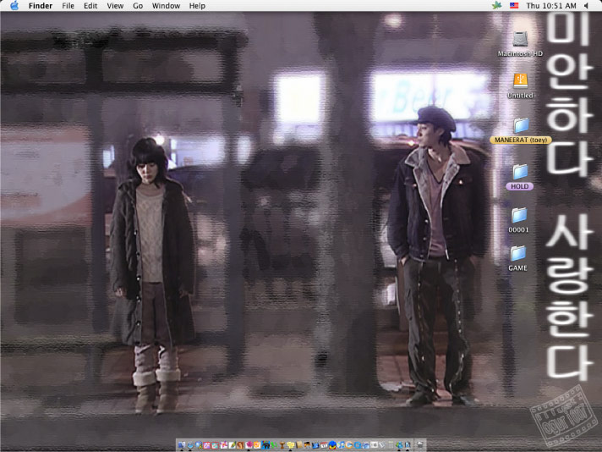
Task: Open the Edit menu
Action: pos(90,6)
